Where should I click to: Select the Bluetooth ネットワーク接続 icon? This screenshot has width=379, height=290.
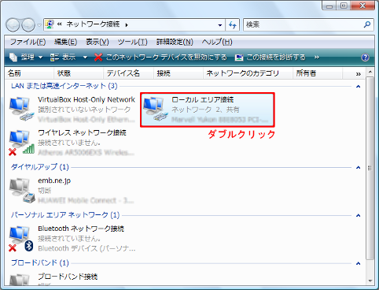point(21,239)
